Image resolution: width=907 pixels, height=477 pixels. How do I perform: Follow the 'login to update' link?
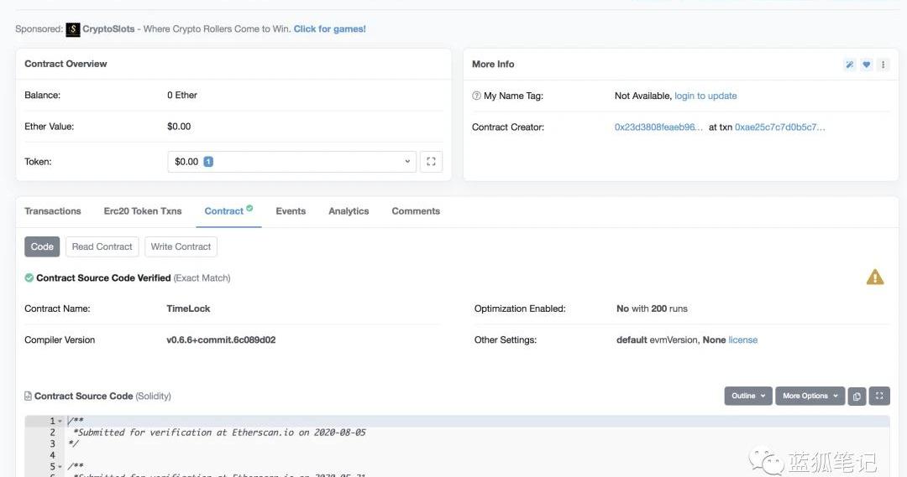(x=705, y=96)
